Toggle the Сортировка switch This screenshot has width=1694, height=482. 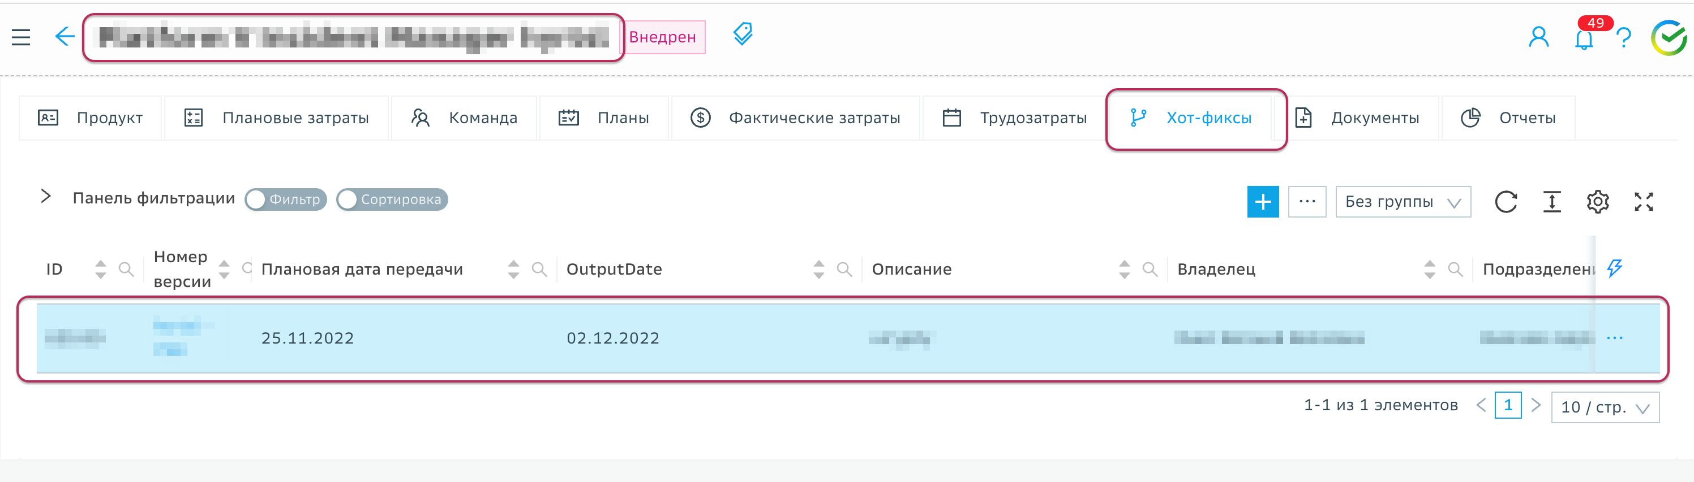click(x=392, y=199)
